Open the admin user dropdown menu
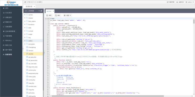The width and height of the screenshot is (195, 97). point(190,2)
